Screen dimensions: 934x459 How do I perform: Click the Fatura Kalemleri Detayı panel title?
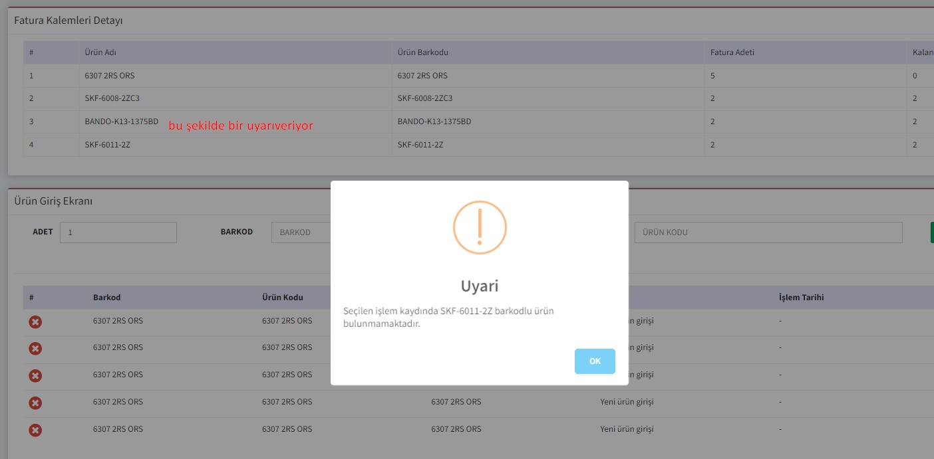[69, 21]
